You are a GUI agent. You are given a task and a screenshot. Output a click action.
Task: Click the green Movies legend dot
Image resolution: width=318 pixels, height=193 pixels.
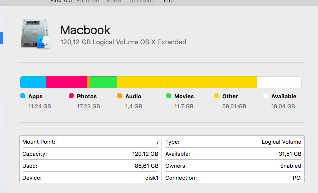pos(169,96)
